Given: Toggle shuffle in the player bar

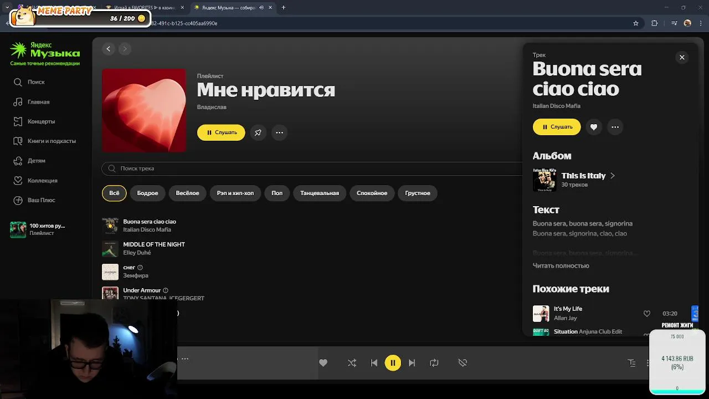Looking at the screenshot, I should 352,363.
